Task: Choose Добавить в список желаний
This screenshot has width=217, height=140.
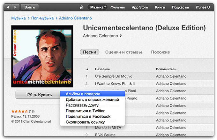Action: coord(93,99)
